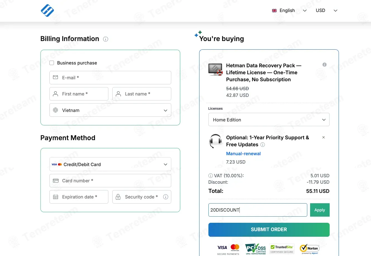
Task: Remove the optional Priority Support item
Action: 324,137
